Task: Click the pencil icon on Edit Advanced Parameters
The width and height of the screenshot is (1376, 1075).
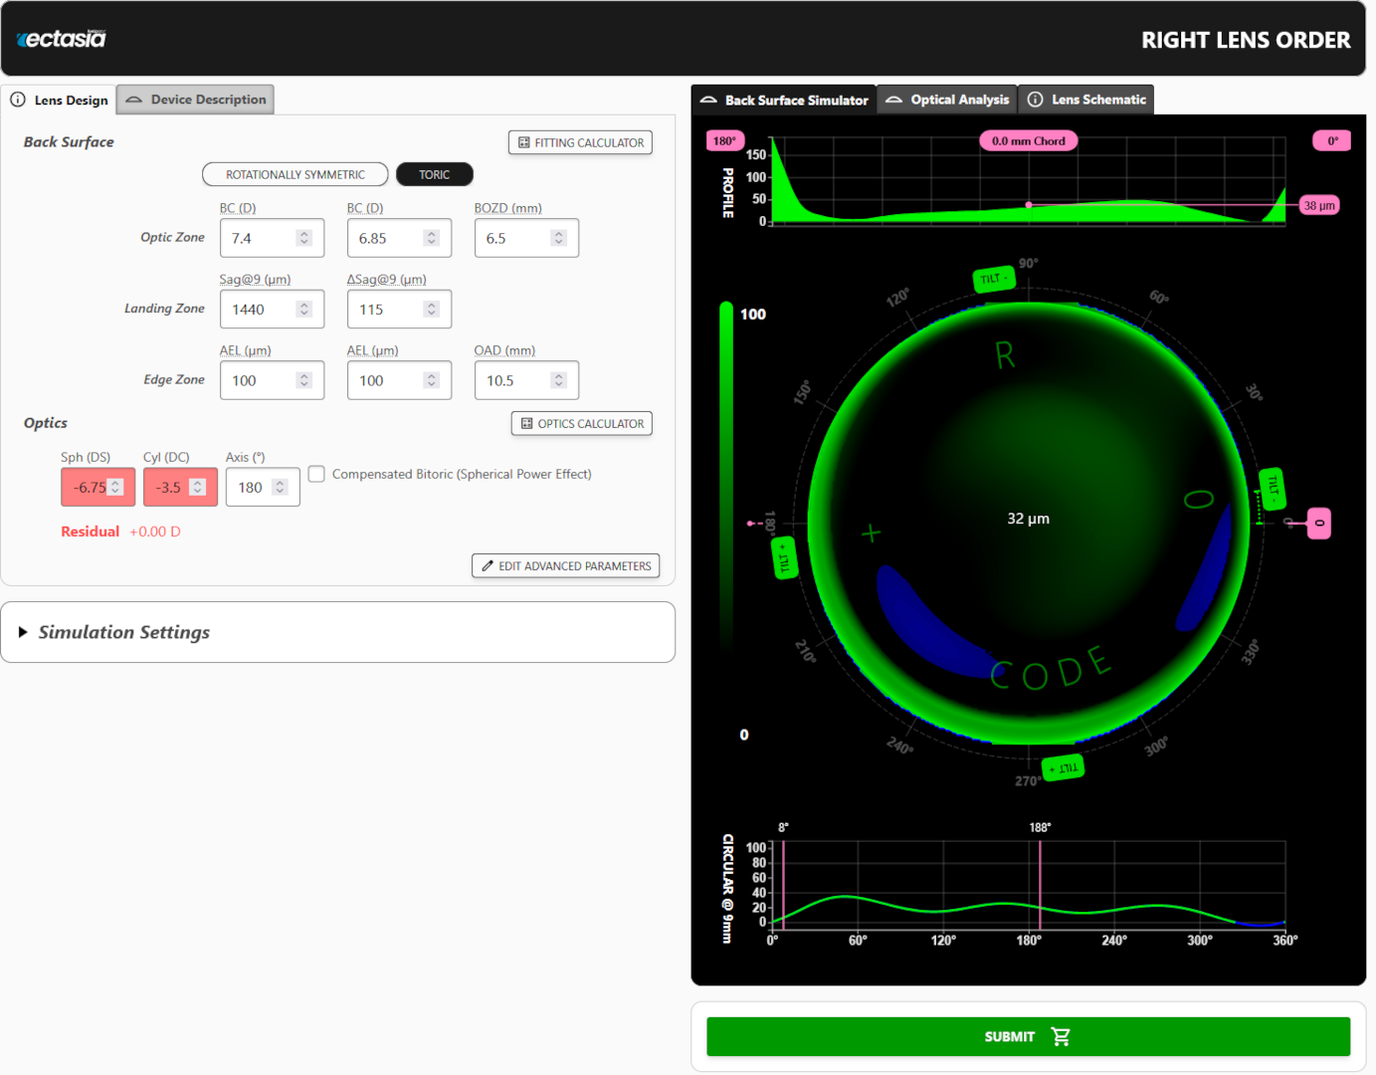Action: (x=488, y=566)
